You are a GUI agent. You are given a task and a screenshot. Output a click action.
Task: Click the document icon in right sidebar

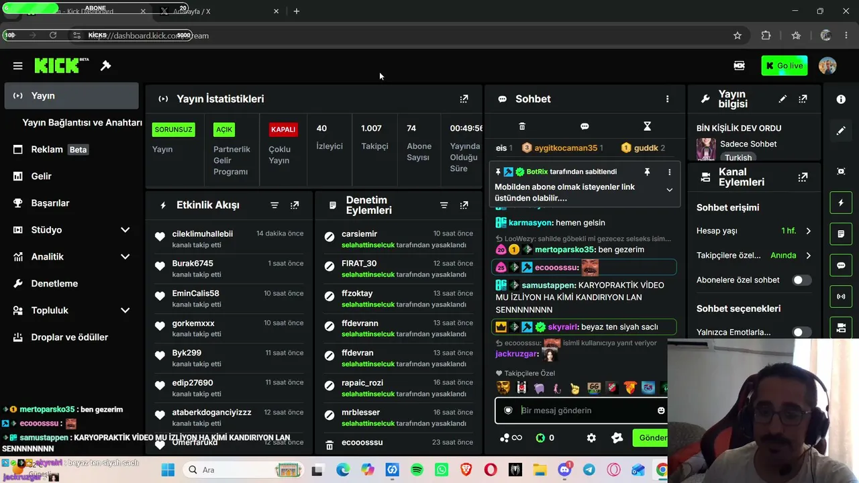tap(841, 234)
